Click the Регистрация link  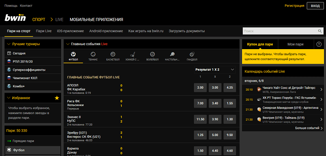point(294,6)
